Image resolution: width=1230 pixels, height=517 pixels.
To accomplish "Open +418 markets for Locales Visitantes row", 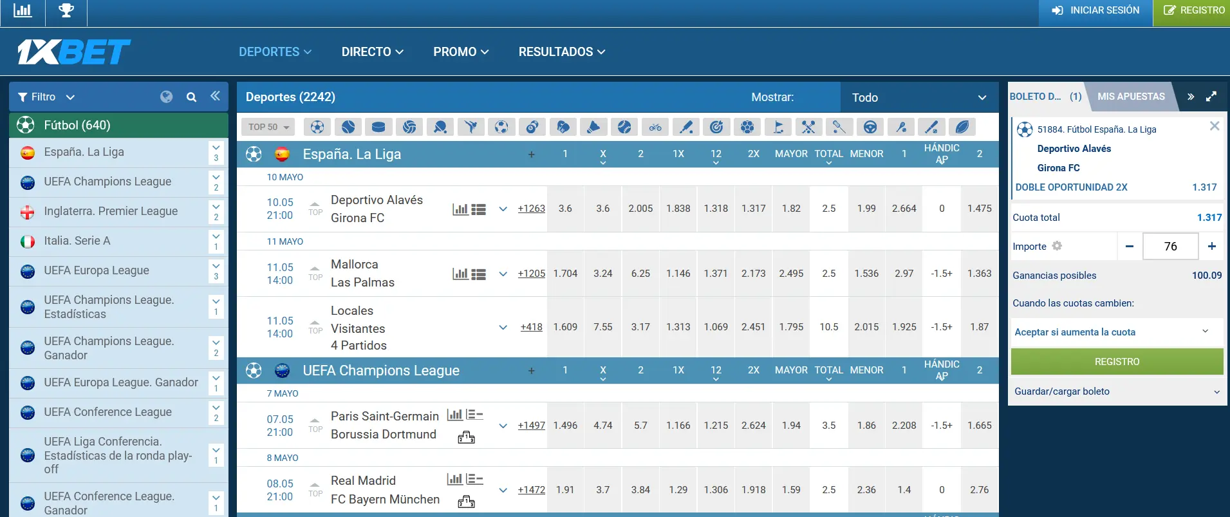I will [x=531, y=327].
